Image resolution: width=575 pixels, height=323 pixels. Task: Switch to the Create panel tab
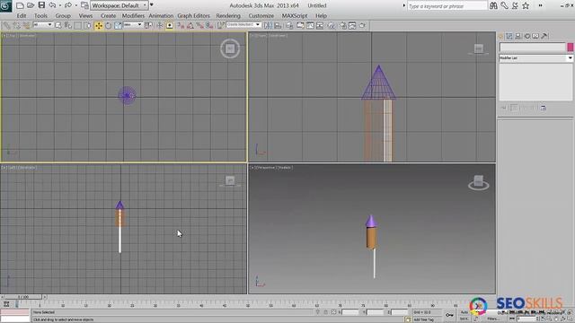click(x=500, y=36)
